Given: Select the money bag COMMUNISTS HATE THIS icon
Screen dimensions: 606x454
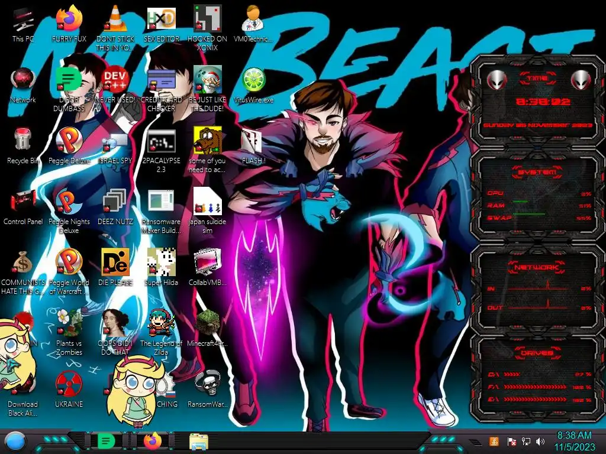Looking at the screenshot, I should [x=23, y=273].
